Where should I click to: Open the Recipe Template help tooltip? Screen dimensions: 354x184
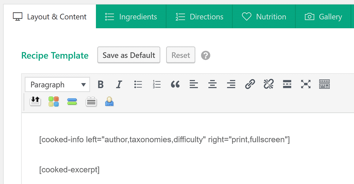[x=205, y=55]
